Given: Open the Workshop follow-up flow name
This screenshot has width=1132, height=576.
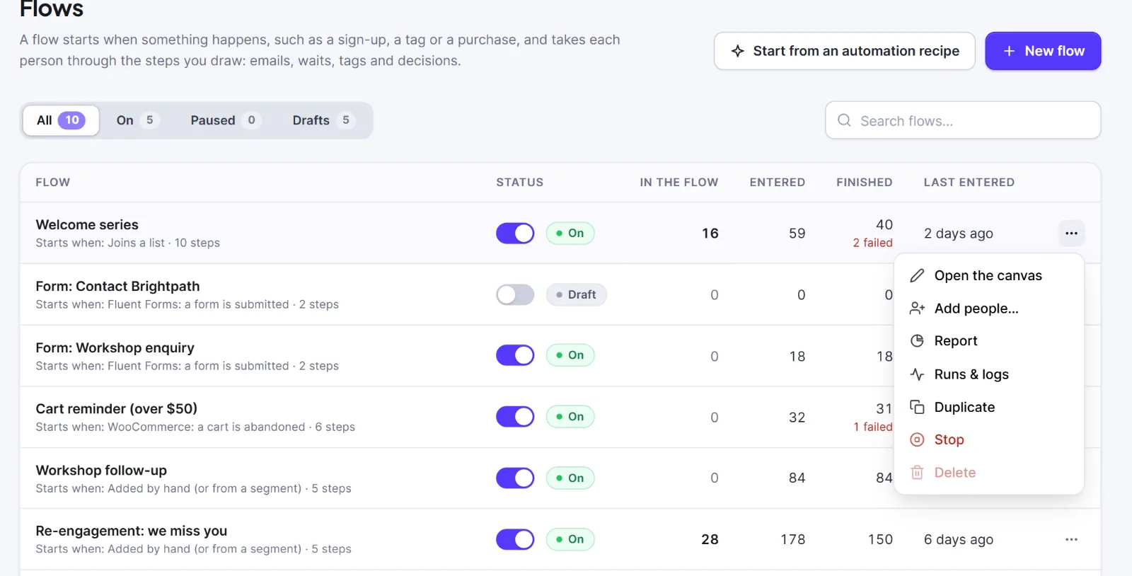Looking at the screenshot, I should coord(101,470).
